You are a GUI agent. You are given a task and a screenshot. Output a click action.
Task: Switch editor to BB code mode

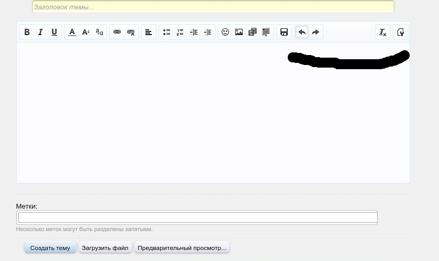(401, 32)
